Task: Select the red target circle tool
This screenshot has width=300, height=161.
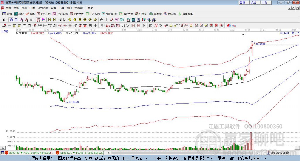Action: click(x=60, y=25)
